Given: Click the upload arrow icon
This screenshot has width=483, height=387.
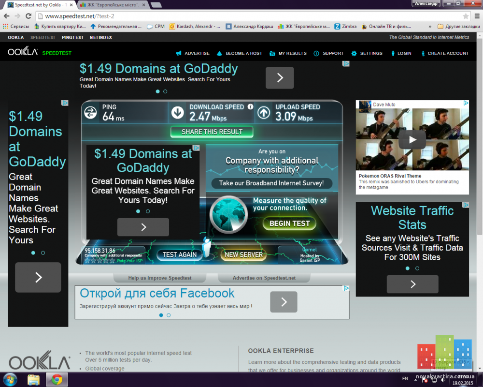Looking at the screenshot, I should pos(264,113).
